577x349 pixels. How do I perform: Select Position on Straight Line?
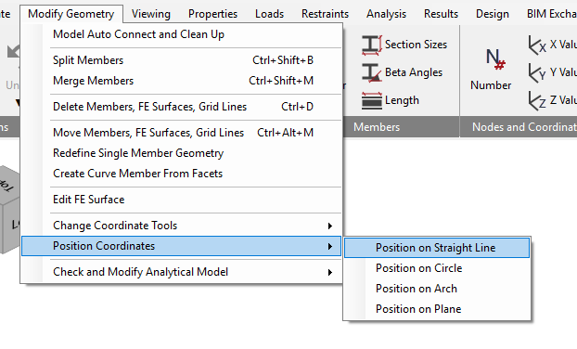(x=437, y=248)
